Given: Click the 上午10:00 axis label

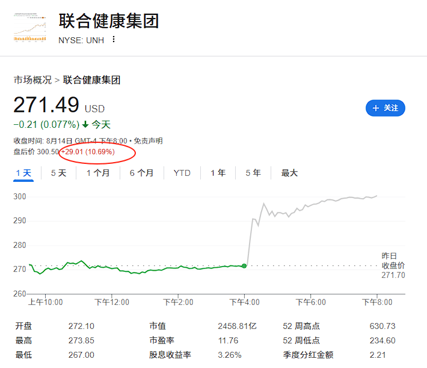Looking at the screenshot, I should point(46,302).
